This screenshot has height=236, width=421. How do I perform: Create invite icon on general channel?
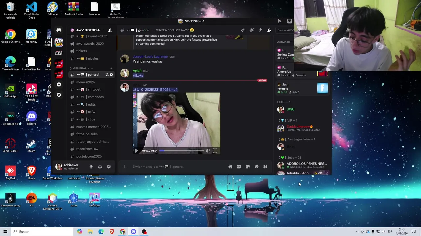coord(107,75)
